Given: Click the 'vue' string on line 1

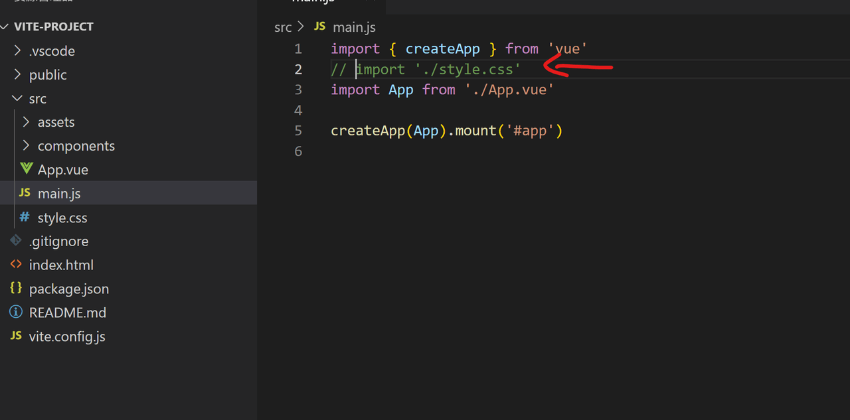Looking at the screenshot, I should click(568, 48).
